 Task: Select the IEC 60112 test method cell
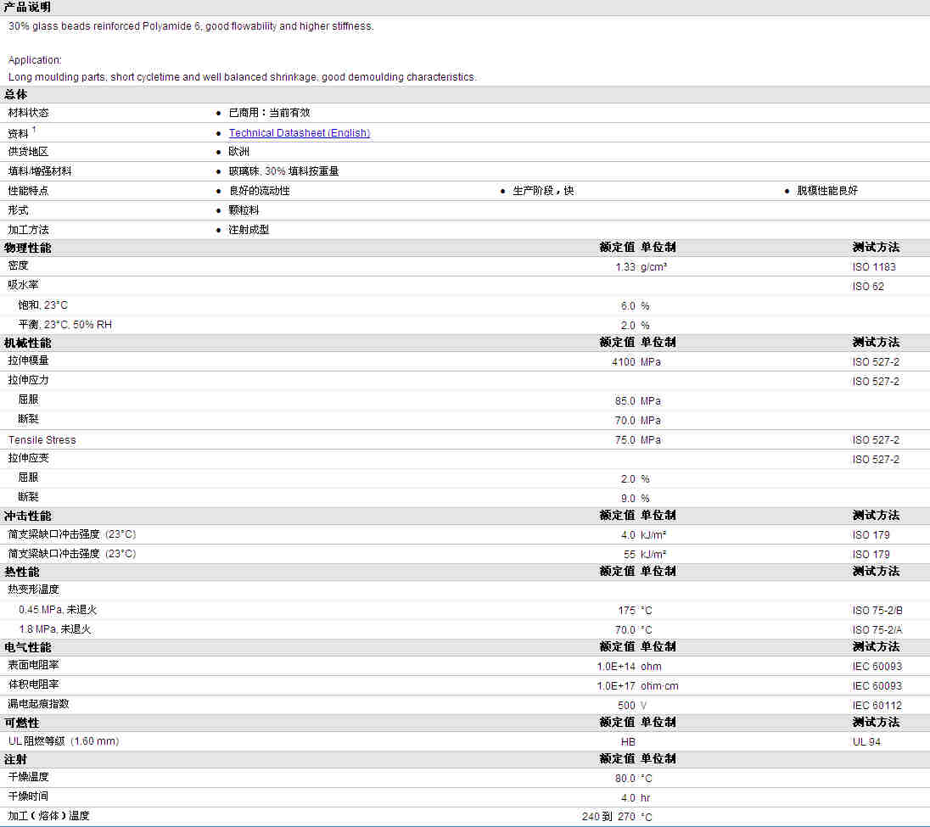pyautogui.click(x=877, y=706)
